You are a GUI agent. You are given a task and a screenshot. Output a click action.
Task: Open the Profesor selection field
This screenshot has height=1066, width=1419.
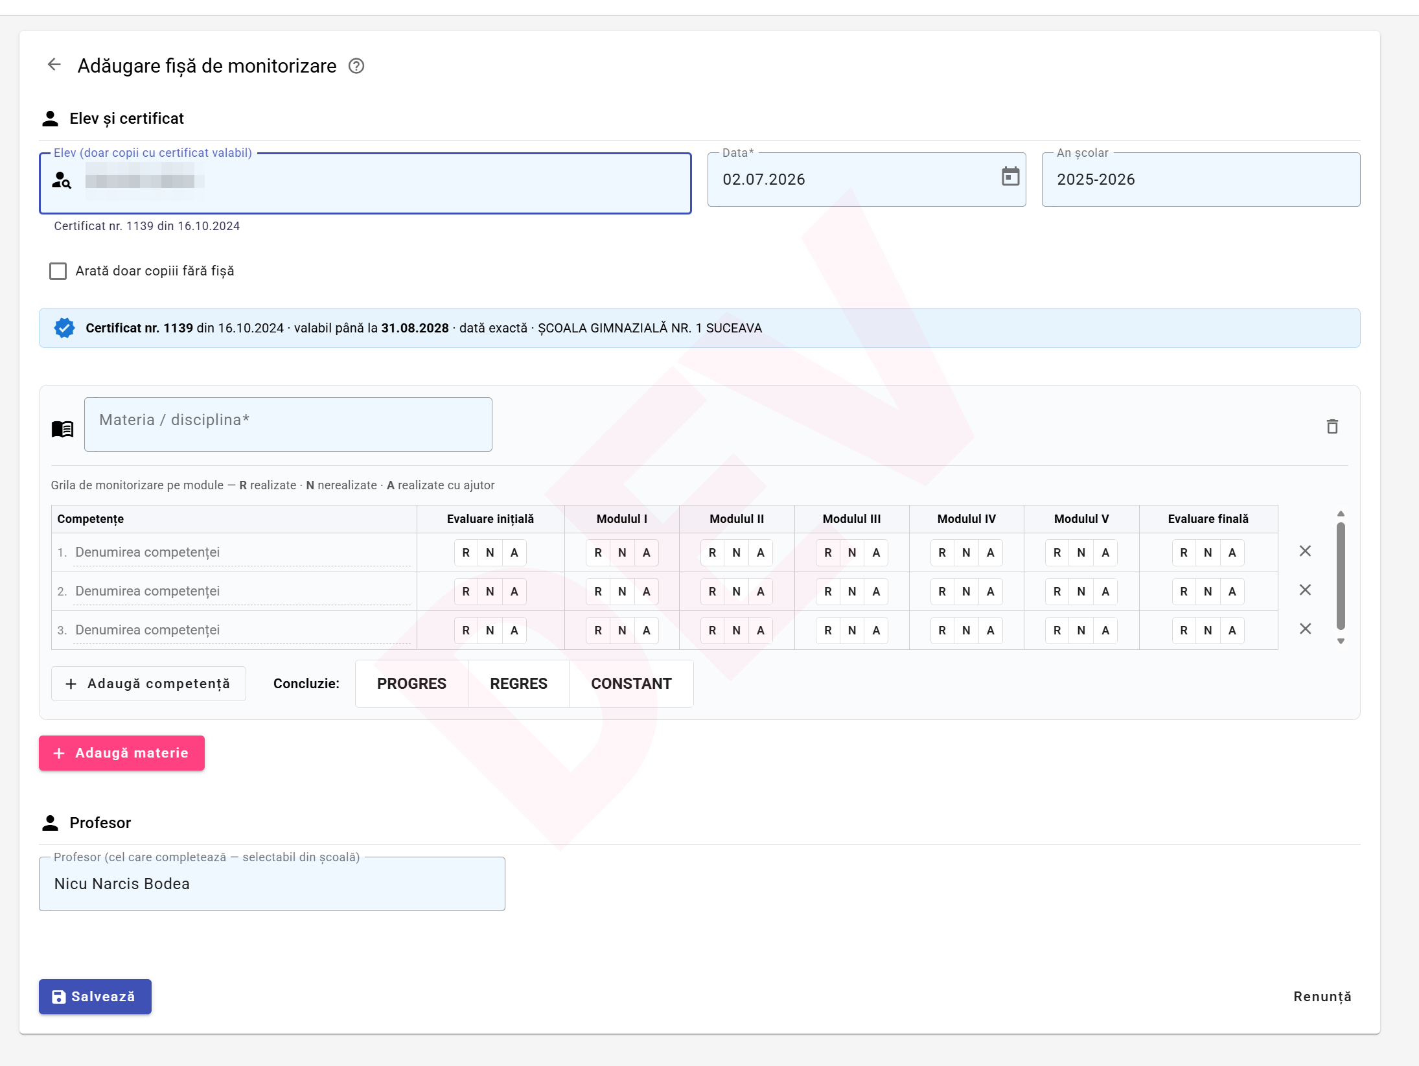(271, 884)
